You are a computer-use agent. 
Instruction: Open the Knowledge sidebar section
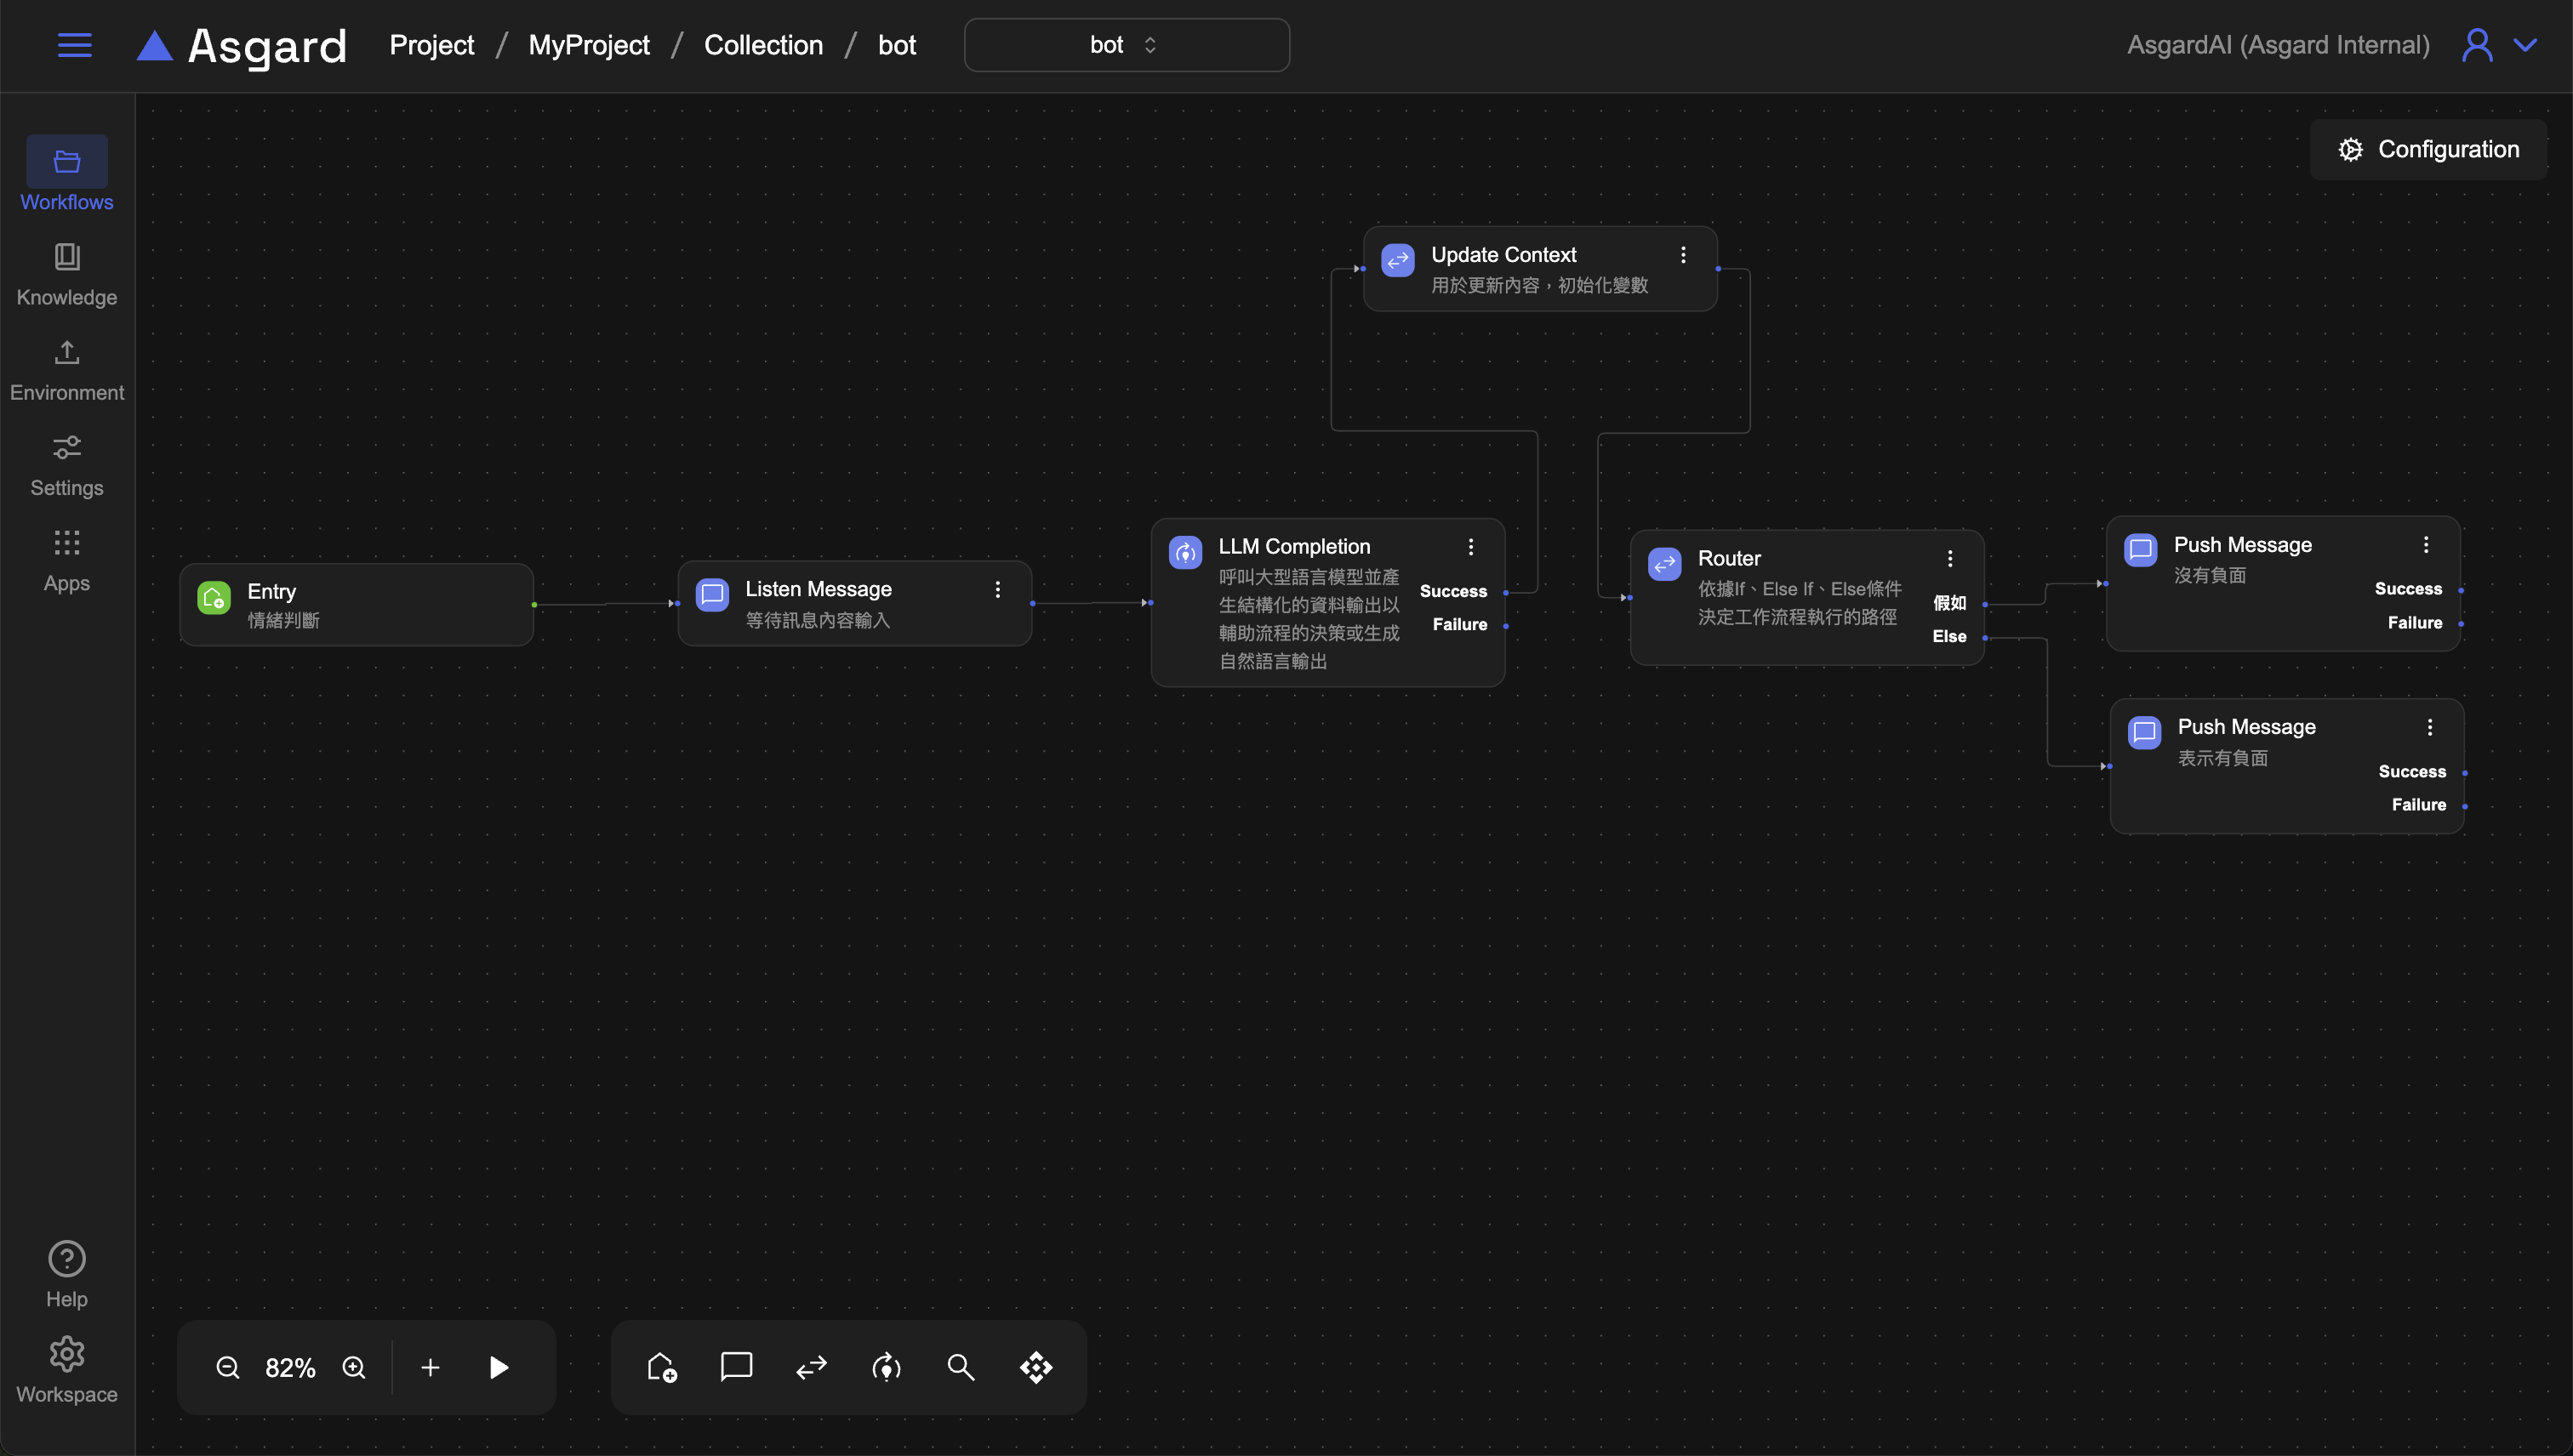point(67,274)
